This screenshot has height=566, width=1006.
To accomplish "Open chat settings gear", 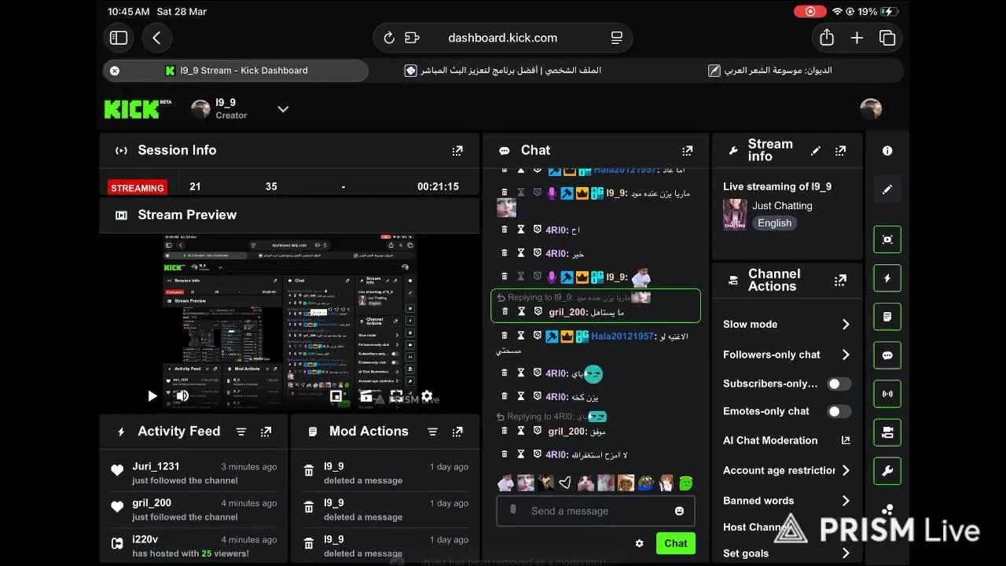I will [x=639, y=543].
